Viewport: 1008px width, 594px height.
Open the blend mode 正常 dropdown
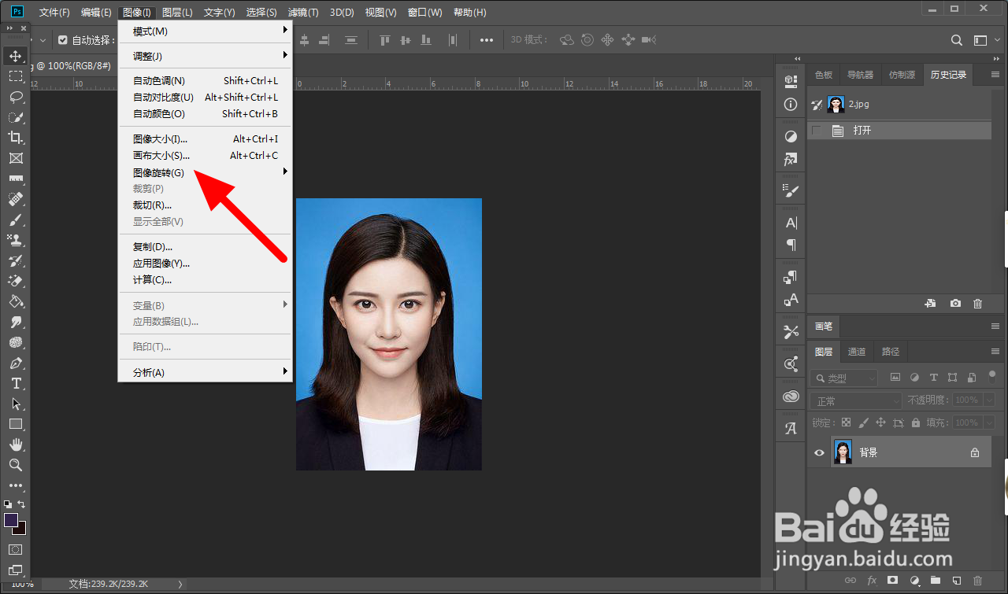[855, 400]
